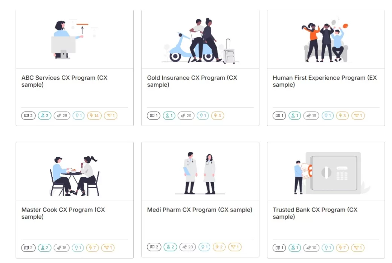Click the telescope badge showing 10
The height and width of the screenshot is (263, 392).
click(x=311, y=248)
